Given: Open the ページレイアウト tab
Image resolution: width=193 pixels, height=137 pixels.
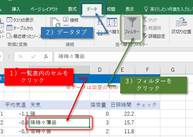Looking at the screenshot, I should tap(44, 9).
